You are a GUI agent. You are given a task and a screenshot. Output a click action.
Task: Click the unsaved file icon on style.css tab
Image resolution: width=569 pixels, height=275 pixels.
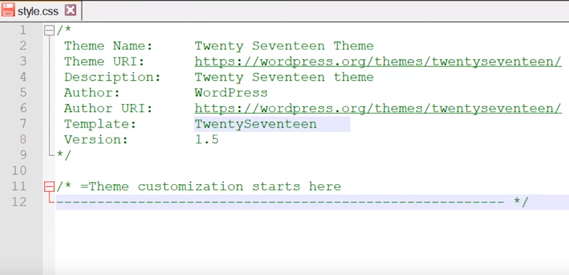point(8,10)
